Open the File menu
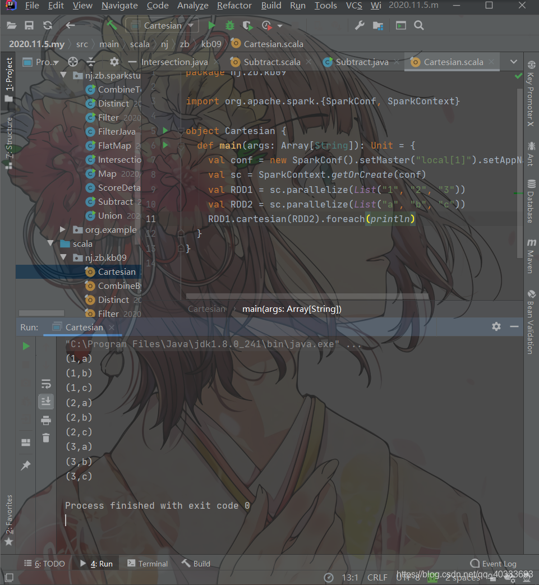The height and width of the screenshot is (585, 539). tap(32, 6)
